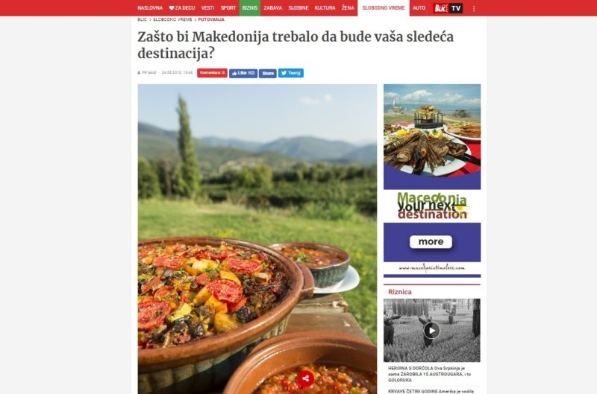Viewport: 597px width, 394px height.
Task: Open the three-dot more menu in navbar
Action: (x=474, y=8)
